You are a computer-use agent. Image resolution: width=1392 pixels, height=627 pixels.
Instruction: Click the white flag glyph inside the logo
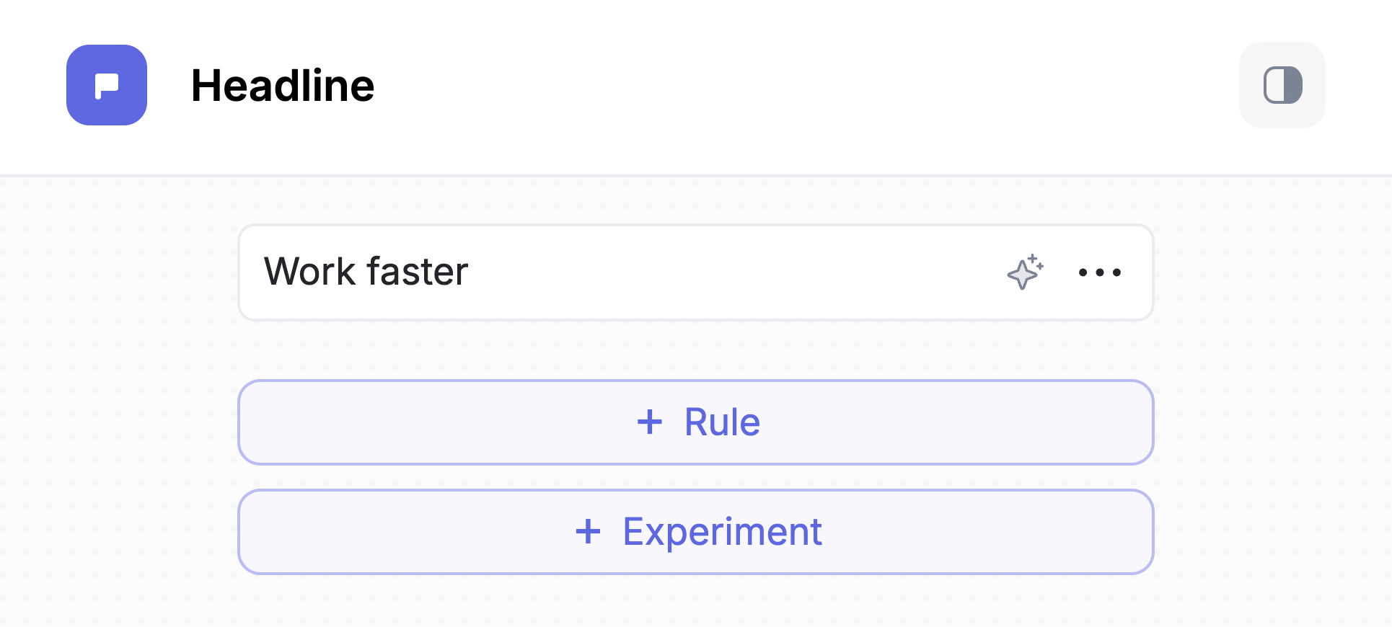[107, 85]
